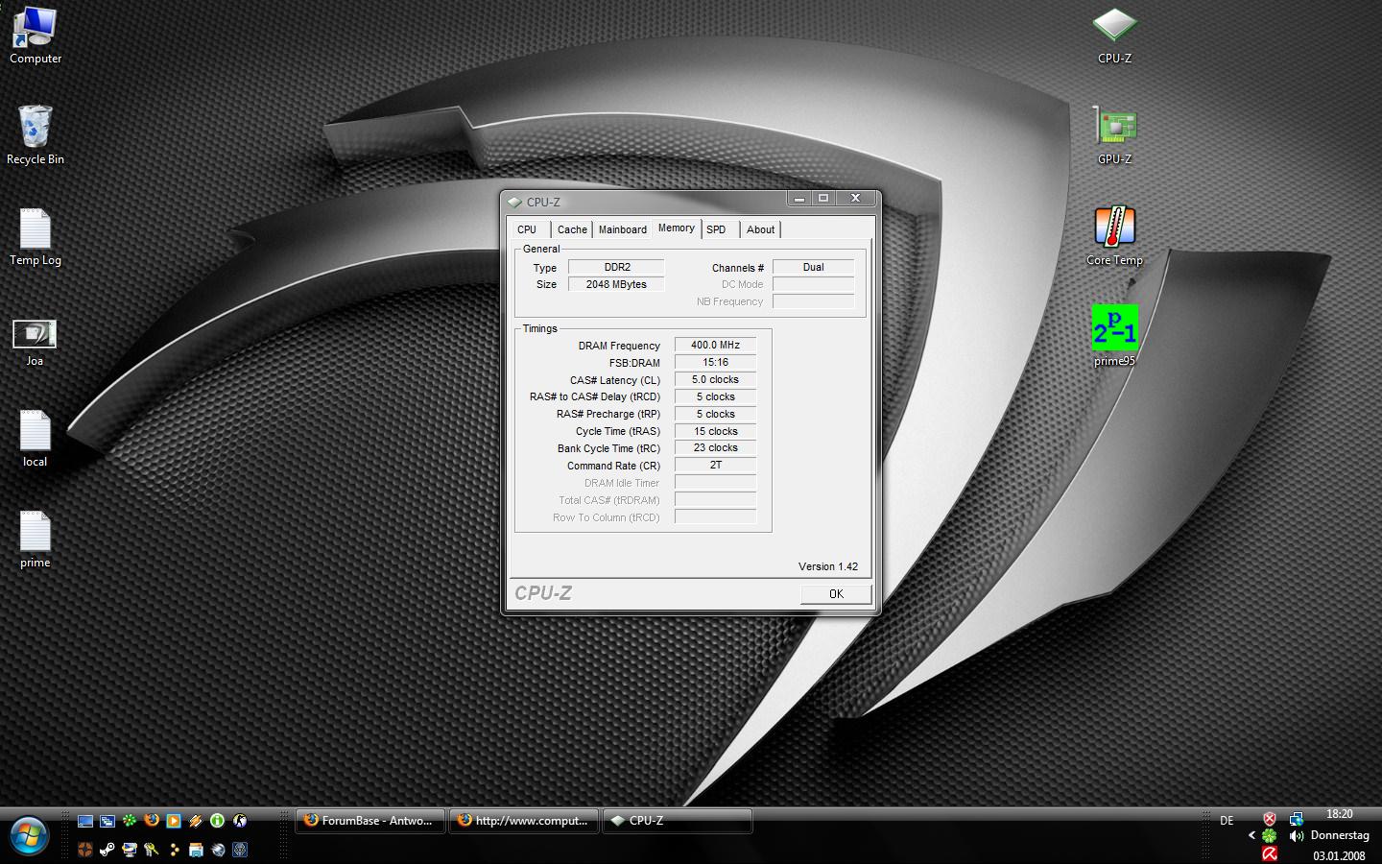Click the DRAM Frequency value 400.0 MHz
The width and height of the screenshot is (1382, 864).
click(x=716, y=345)
